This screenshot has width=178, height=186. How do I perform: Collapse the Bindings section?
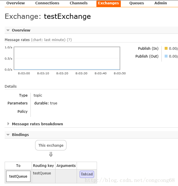20,135
